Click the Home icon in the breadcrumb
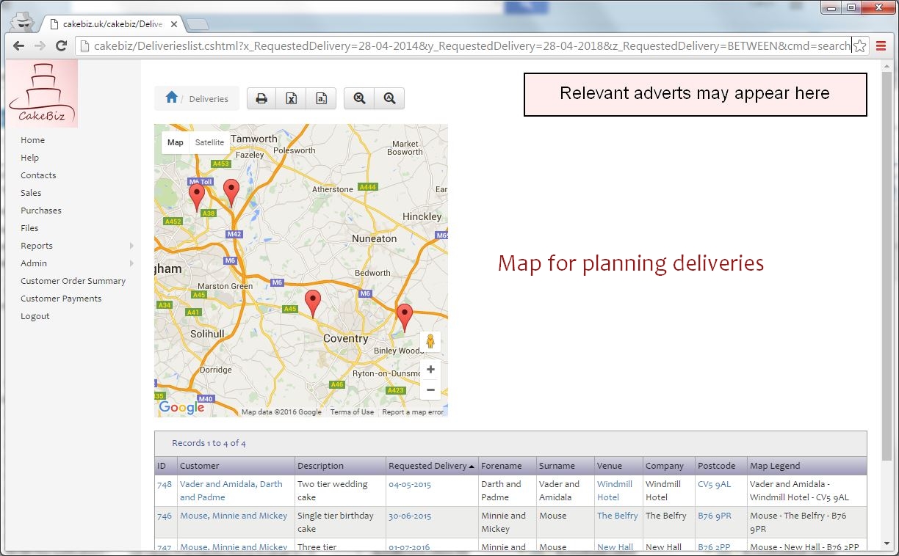Screen dimensions: 899x556 [172, 98]
